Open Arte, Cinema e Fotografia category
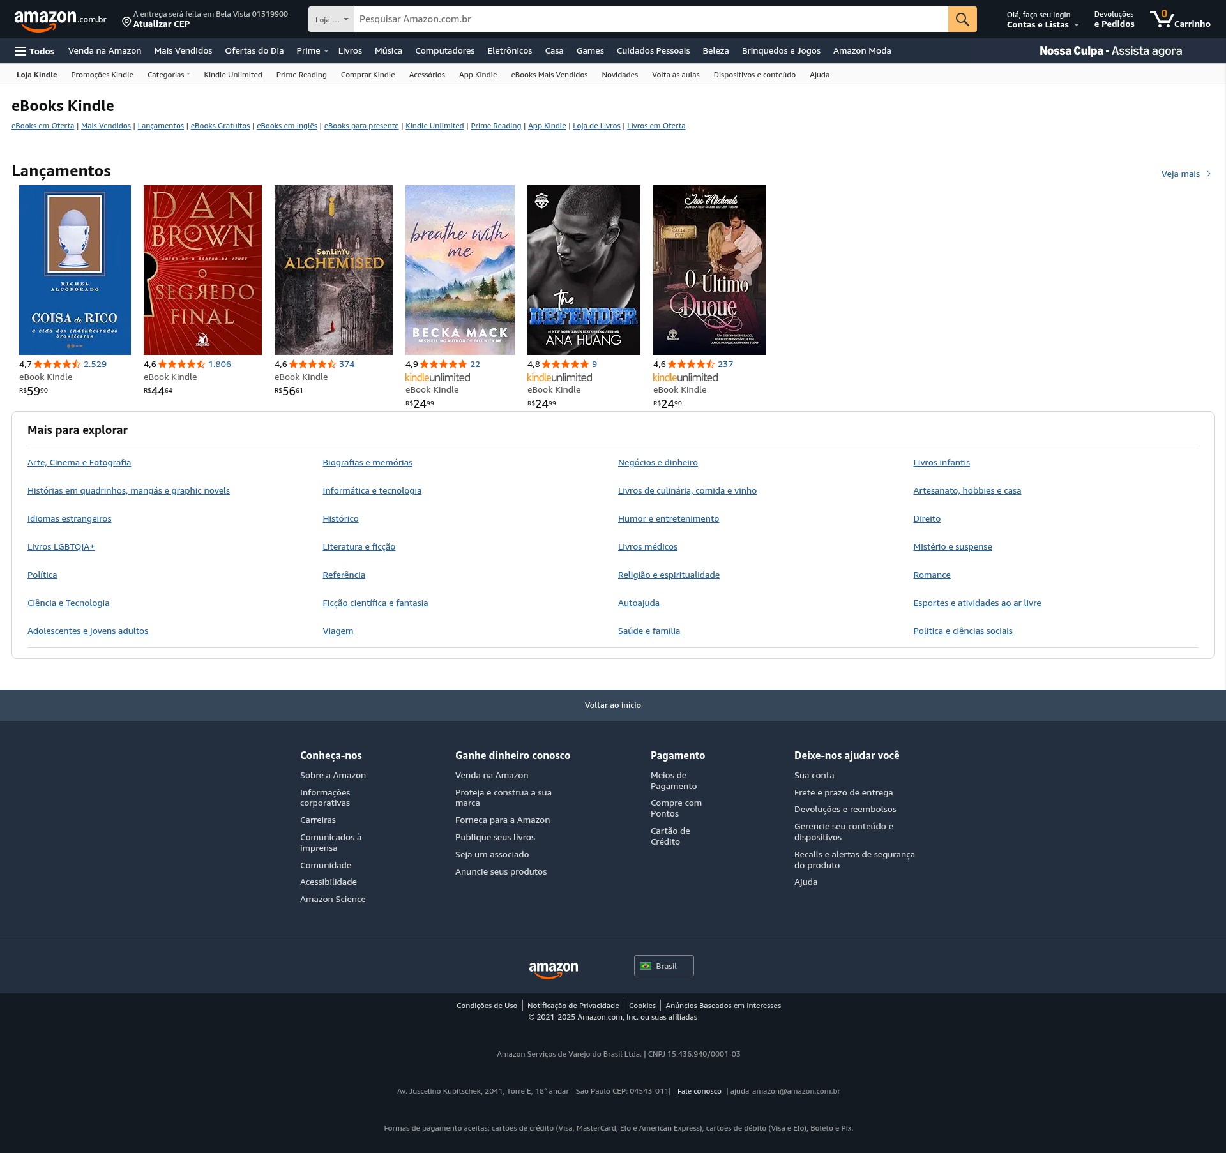The height and width of the screenshot is (1153, 1226). [79, 463]
